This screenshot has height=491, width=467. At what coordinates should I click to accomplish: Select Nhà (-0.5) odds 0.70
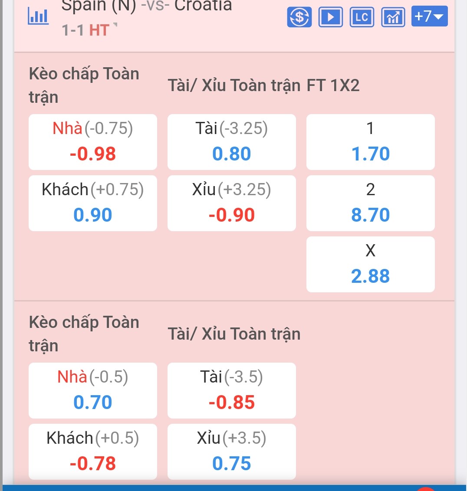pos(93,390)
